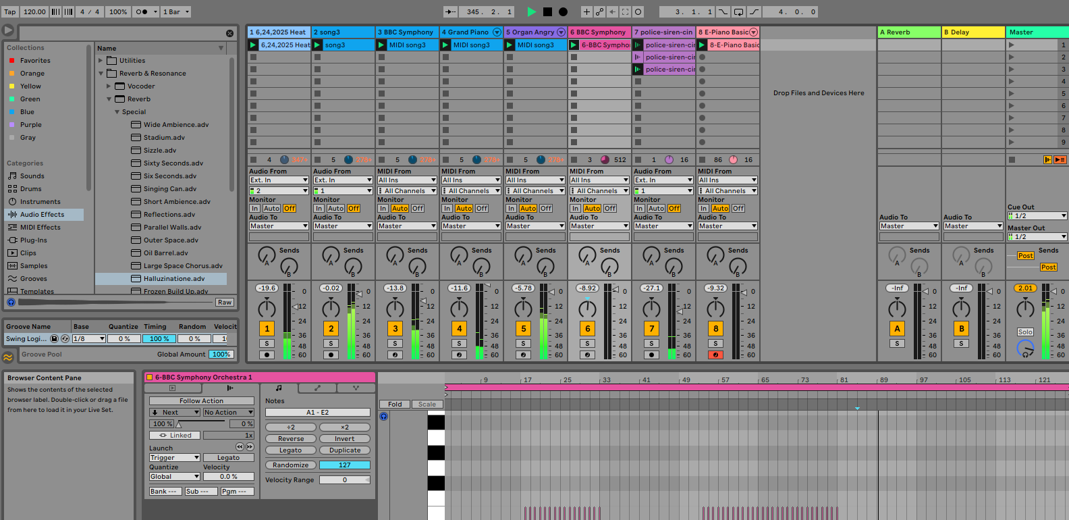Deactivate track 3 with its activator button
This screenshot has height=520, width=1069.
395,329
